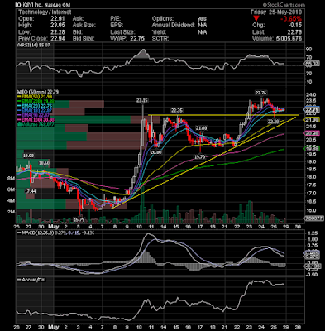Click the 19.08 price annotation on chart
Viewport: 325px width, 331px height.
click(28, 156)
